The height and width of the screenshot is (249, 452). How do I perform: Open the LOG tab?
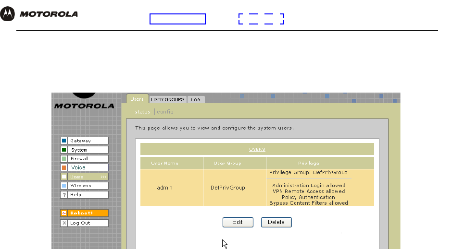pos(196,99)
